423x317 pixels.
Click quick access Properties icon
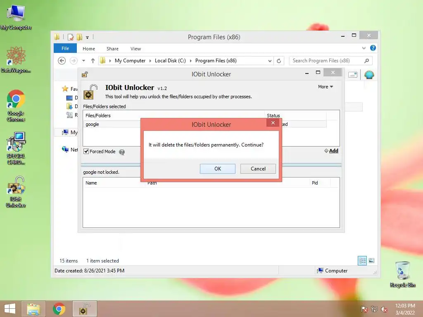[x=71, y=37]
